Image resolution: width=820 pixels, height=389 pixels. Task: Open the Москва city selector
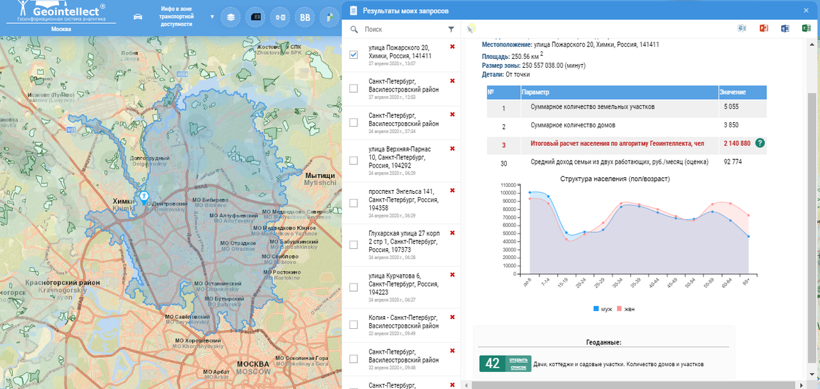coord(61,29)
